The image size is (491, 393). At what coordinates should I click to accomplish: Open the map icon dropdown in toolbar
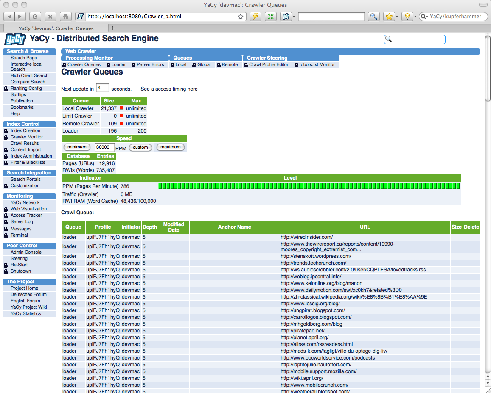[x=294, y=17]
